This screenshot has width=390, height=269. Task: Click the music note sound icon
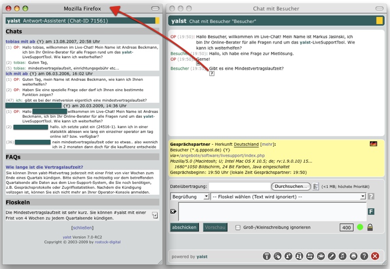click(x=342, y=256)
